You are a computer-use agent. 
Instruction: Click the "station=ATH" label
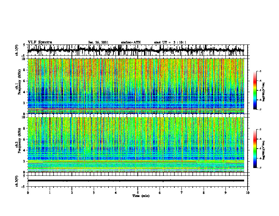coord(131,42)
